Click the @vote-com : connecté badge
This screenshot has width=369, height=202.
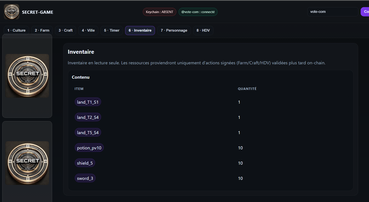pos(198,12)
